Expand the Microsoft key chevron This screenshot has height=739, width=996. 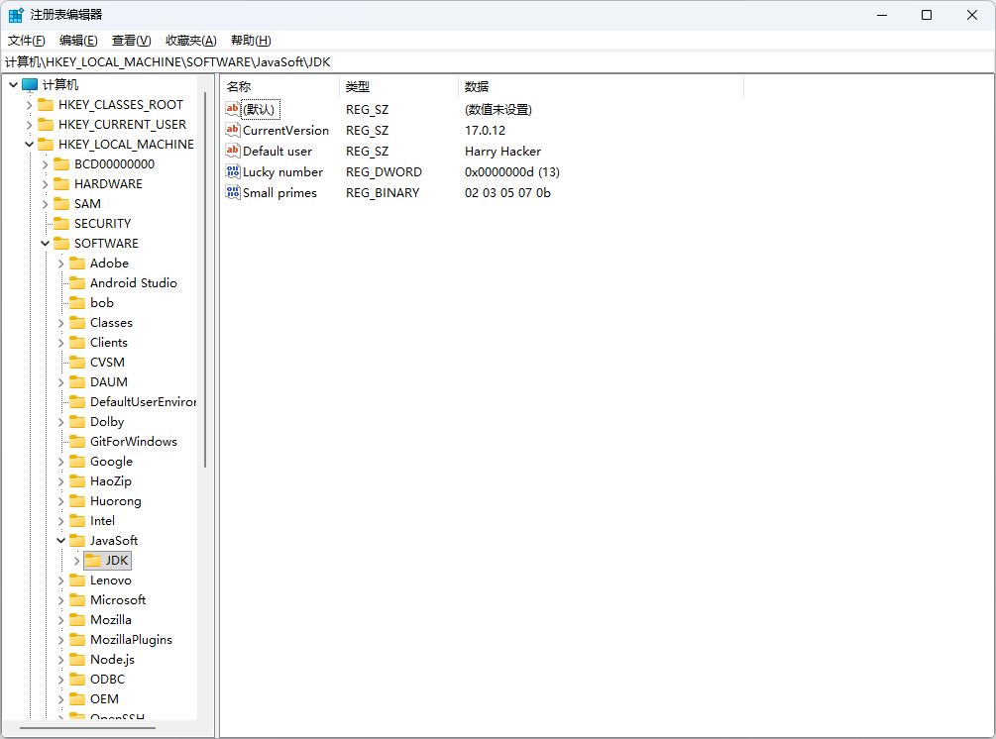pos(60,600)
